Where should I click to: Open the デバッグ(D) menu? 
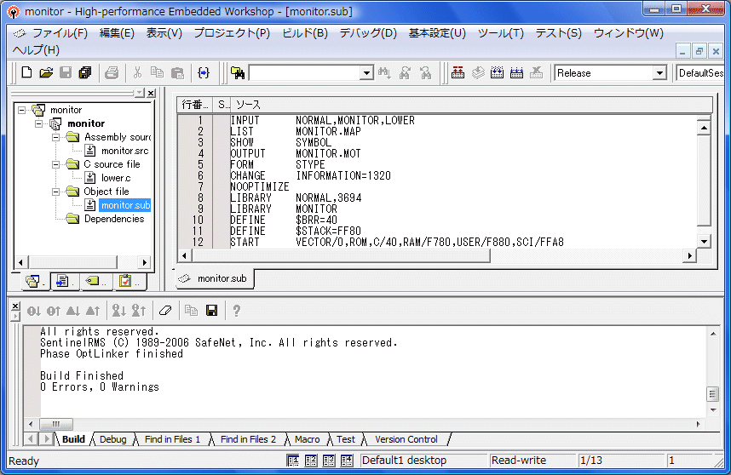[x=368, y=33]
